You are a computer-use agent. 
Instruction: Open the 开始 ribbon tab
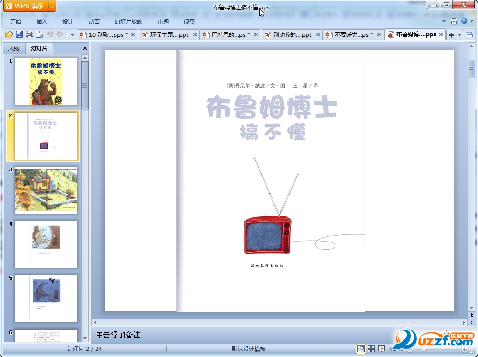pos(15,21)
